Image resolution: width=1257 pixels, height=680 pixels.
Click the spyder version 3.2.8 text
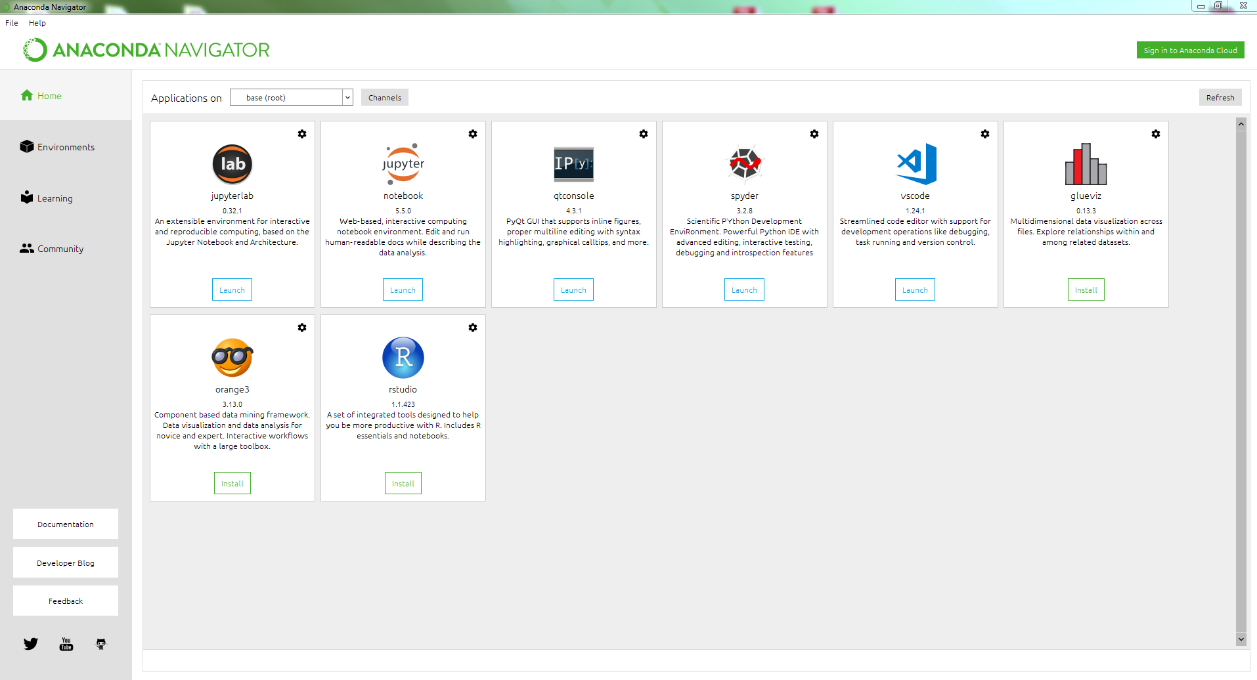coord(745,211)
